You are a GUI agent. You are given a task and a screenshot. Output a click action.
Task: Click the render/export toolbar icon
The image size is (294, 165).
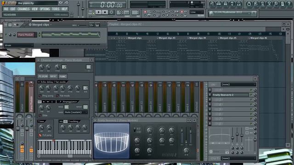(262, 4)
